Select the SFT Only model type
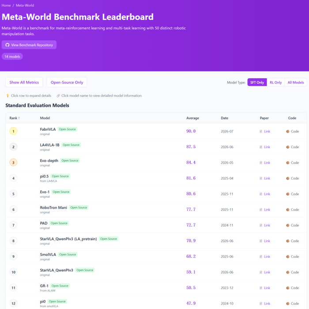309x309 pixels. coord(257,83)
